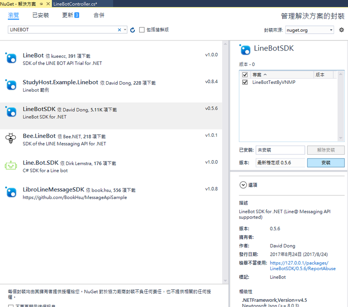Open NuGet settings gear

(x=341, y=30)
